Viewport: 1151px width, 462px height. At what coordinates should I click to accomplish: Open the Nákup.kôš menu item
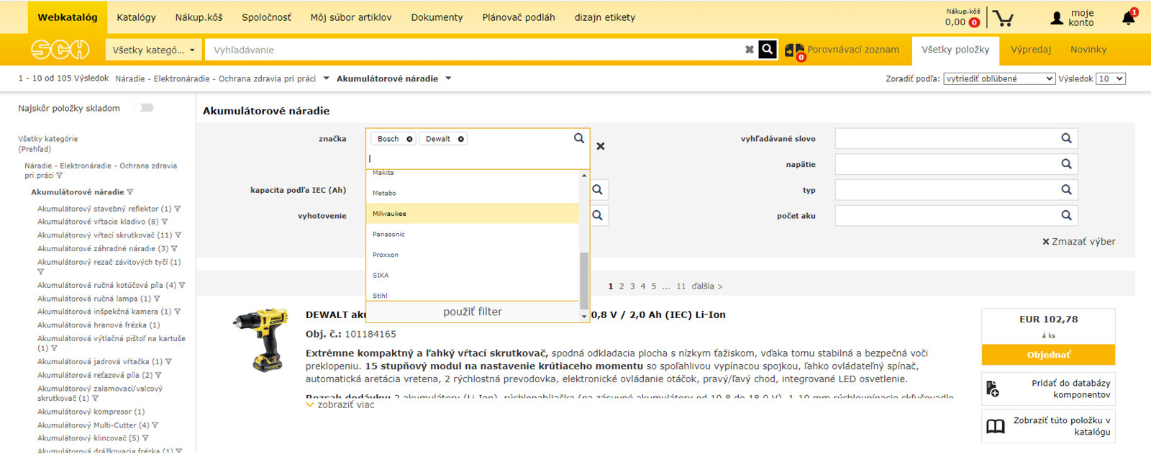tap(199, 17)
